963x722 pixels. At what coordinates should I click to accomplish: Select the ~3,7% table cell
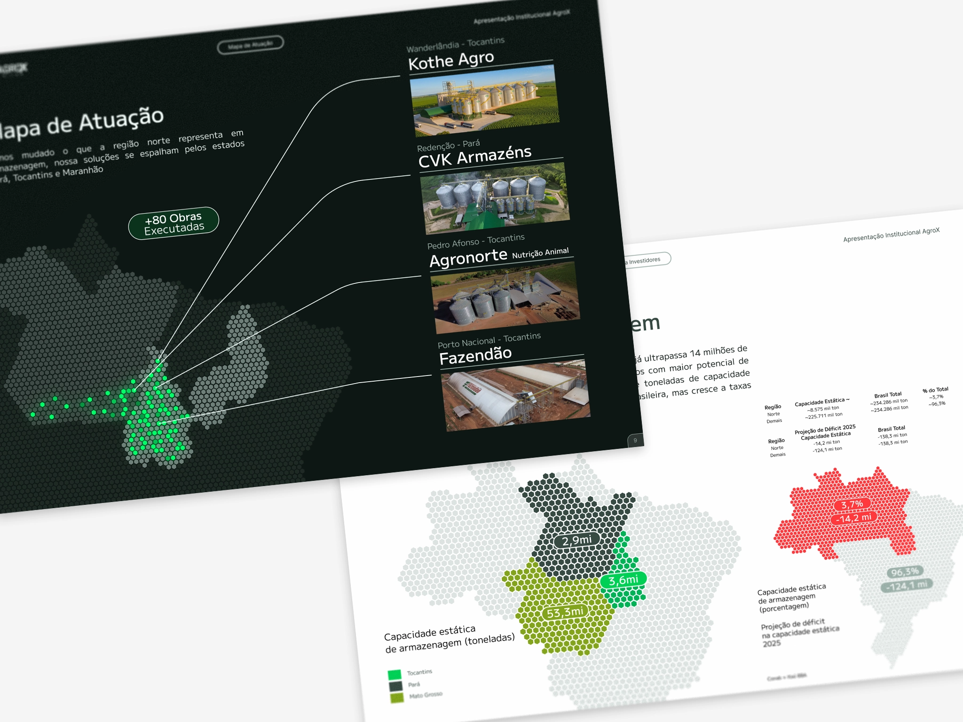[936, 397]
